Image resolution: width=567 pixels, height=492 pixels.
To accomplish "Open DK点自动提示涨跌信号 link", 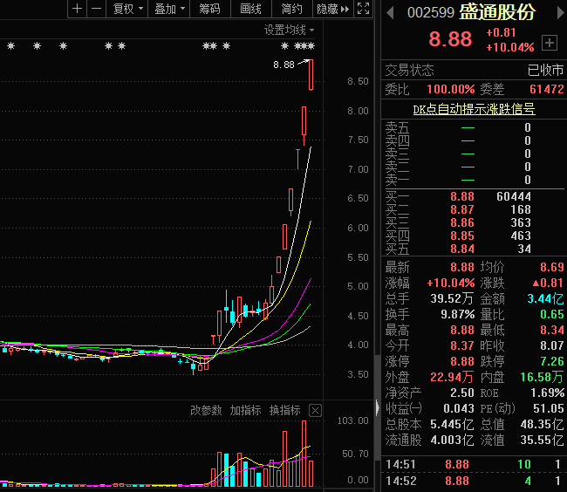I will 474,109.
